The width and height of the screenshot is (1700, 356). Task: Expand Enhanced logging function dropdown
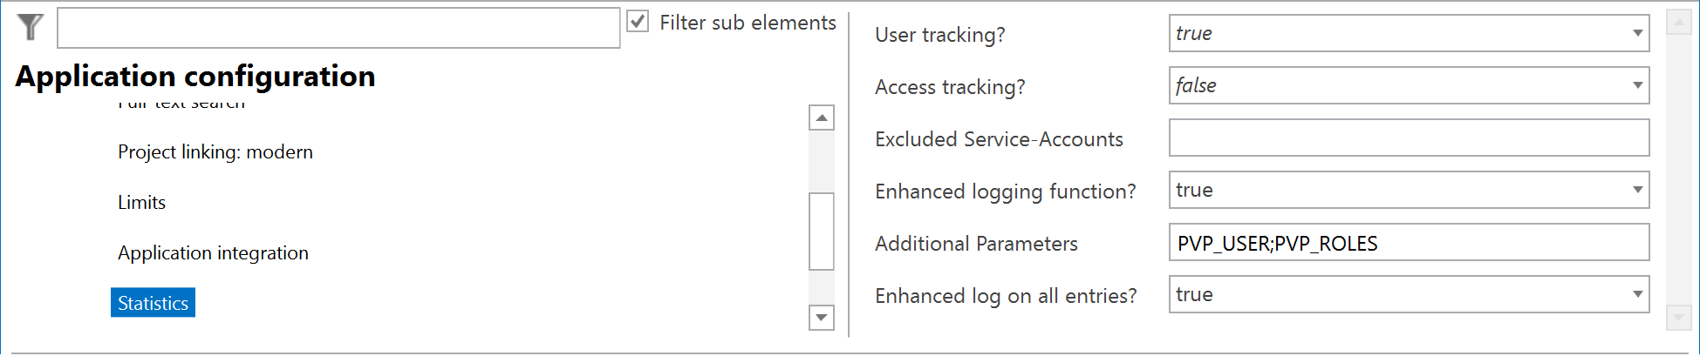click(1637, 191)
